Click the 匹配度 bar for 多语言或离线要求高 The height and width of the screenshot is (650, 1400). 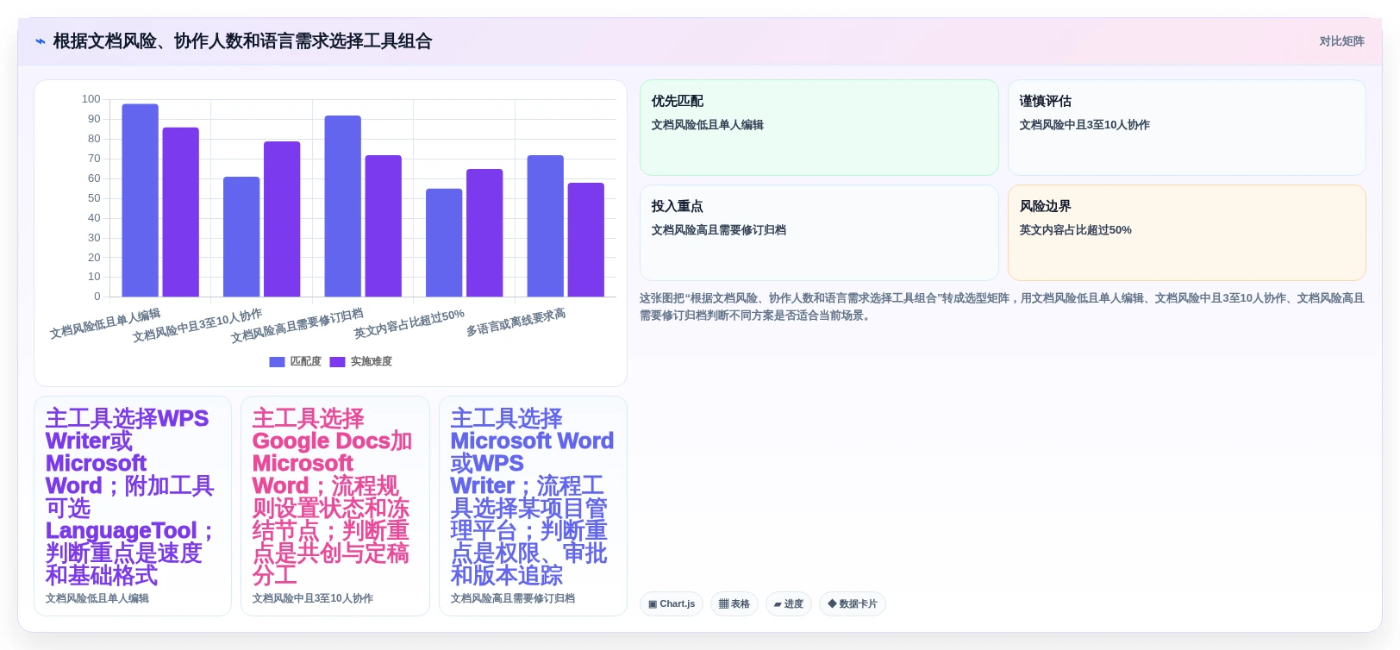click(546, 226)
